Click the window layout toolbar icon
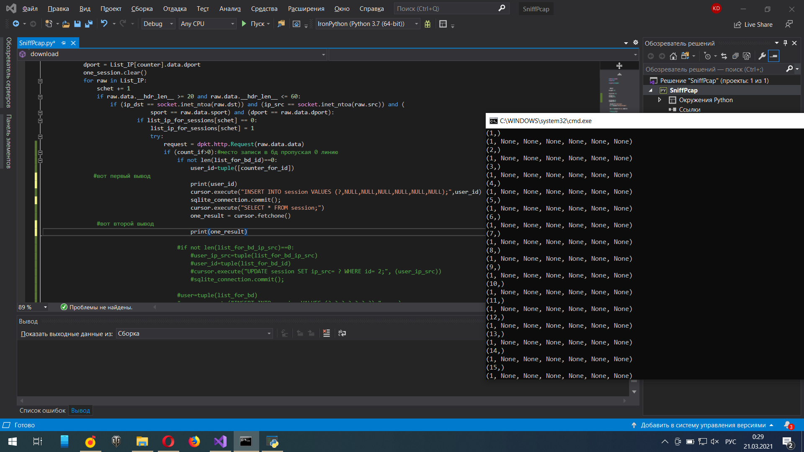 [x=443, y=24]
